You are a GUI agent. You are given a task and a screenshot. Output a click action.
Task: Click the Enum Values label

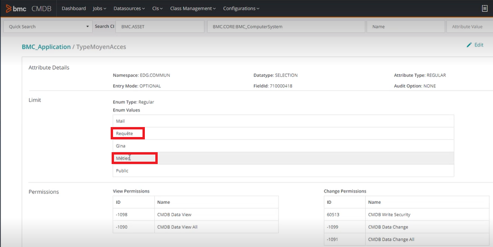126,110
